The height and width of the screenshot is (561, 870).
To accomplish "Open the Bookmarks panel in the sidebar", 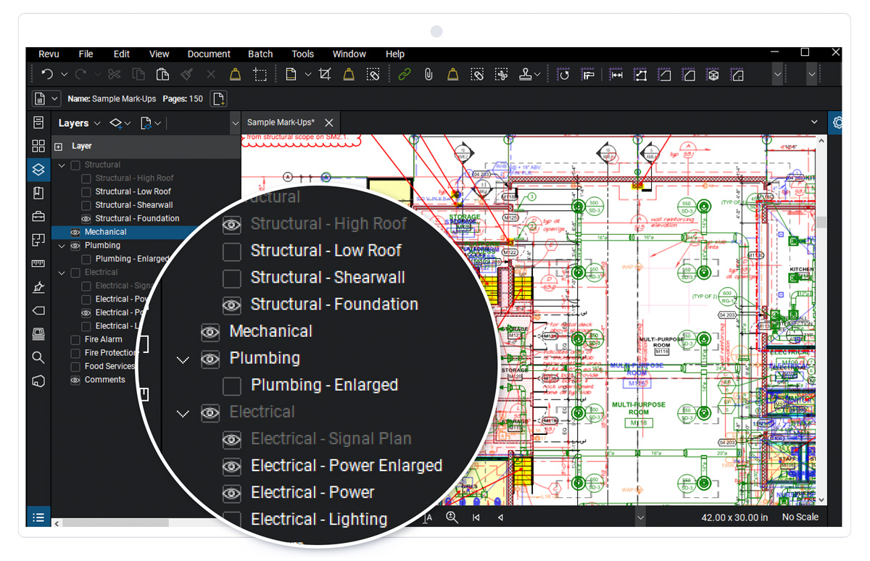I will coord(38,193).
